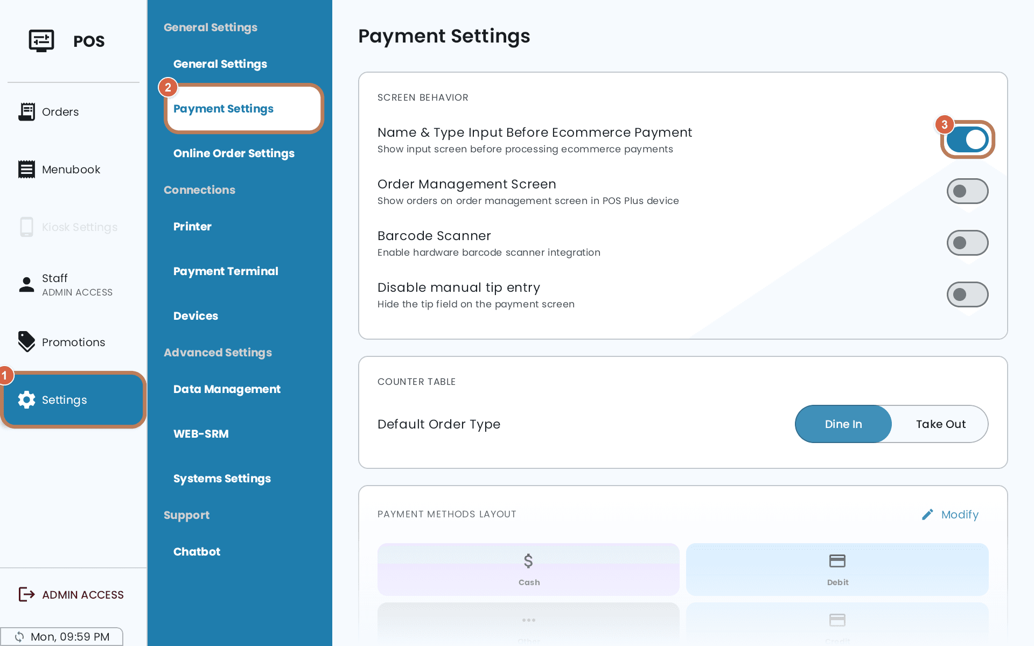Open the Devices settings page
This screenshot has width=1034, height=646.
(x=195, y=316)
